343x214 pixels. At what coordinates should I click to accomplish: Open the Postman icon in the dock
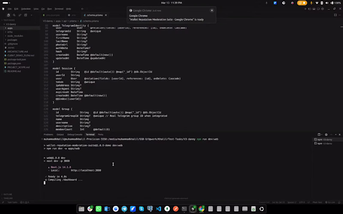176,209
